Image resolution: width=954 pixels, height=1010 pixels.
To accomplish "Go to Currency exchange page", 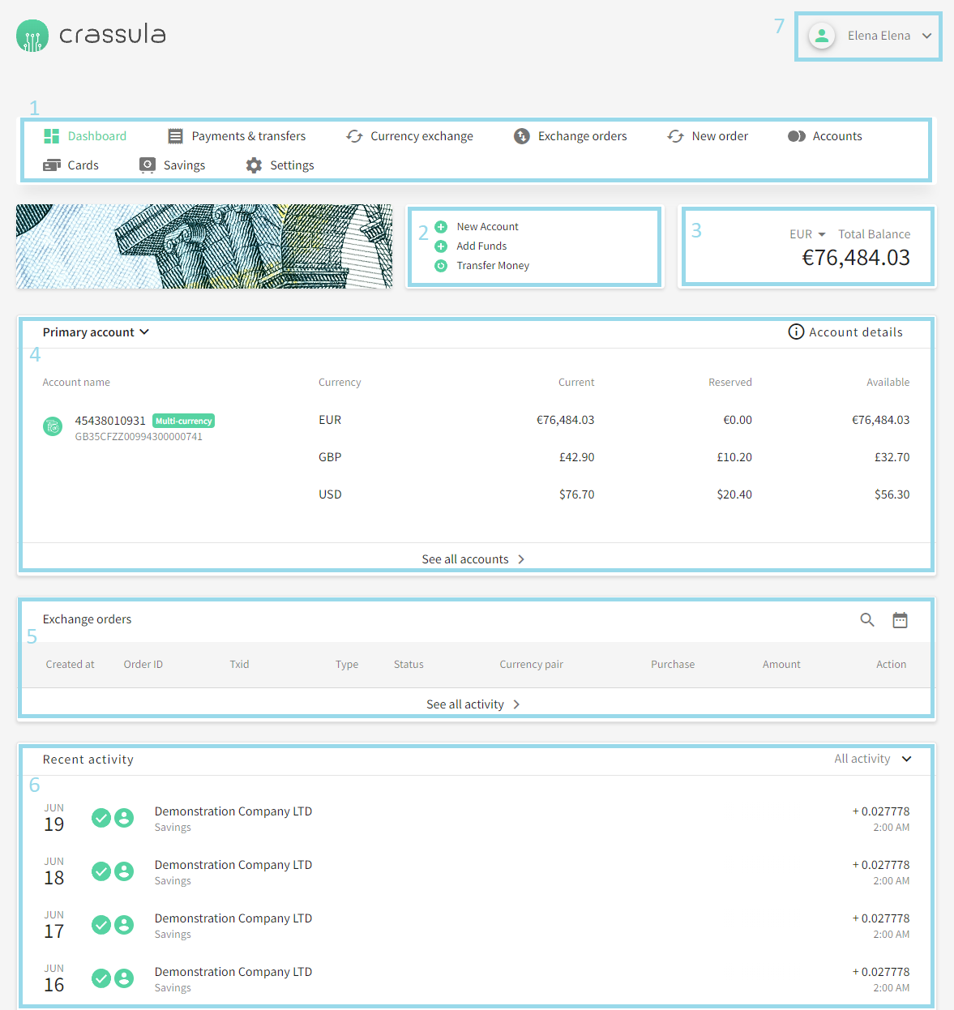I will tap(409, 136).
